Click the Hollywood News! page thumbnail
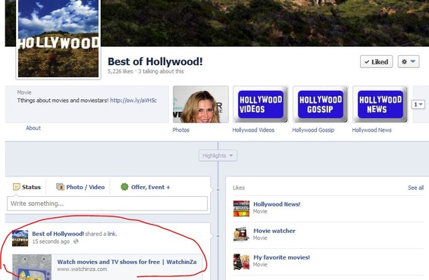The image size is (429, 280). [x=241, y=209]
